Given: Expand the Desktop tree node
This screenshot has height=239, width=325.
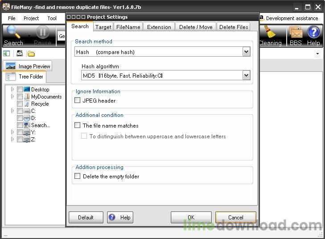Looking at the screenshot, I should (x=12, y=89).
